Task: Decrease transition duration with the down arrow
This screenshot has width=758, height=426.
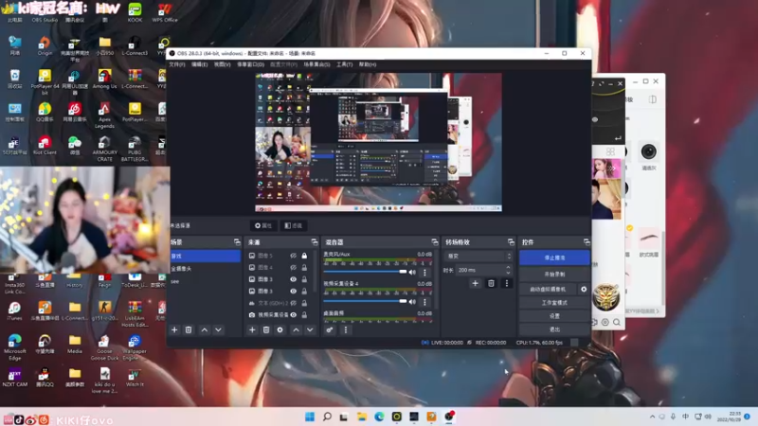Action: pos(508,273)
